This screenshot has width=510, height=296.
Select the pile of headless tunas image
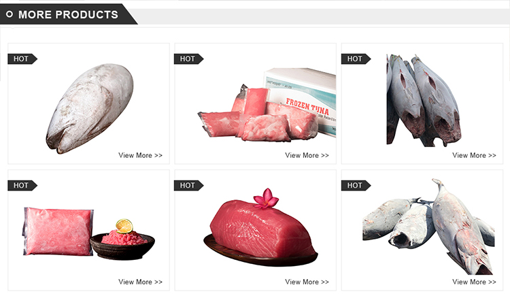[x=428, y=227]
